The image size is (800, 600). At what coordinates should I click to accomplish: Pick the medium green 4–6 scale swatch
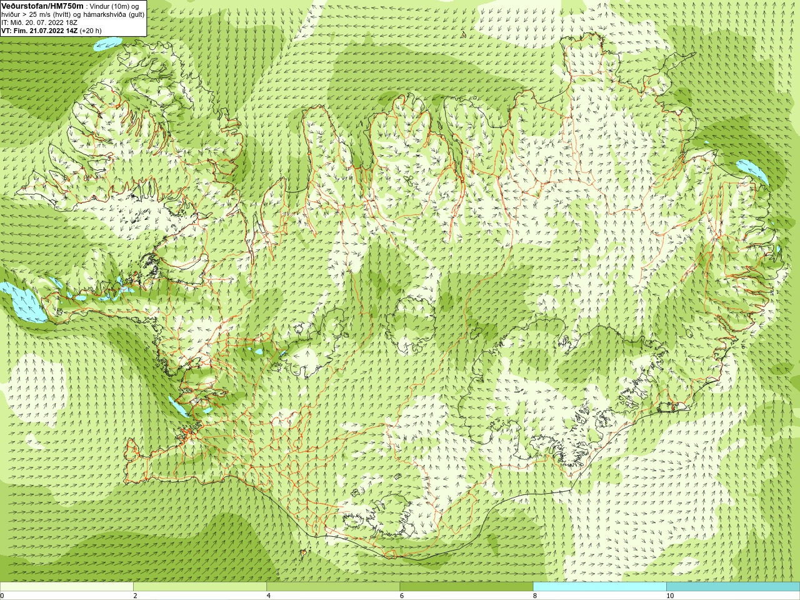333,587
